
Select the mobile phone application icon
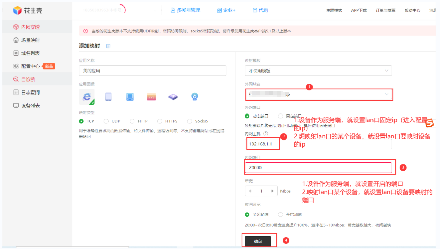click(108, 97)
